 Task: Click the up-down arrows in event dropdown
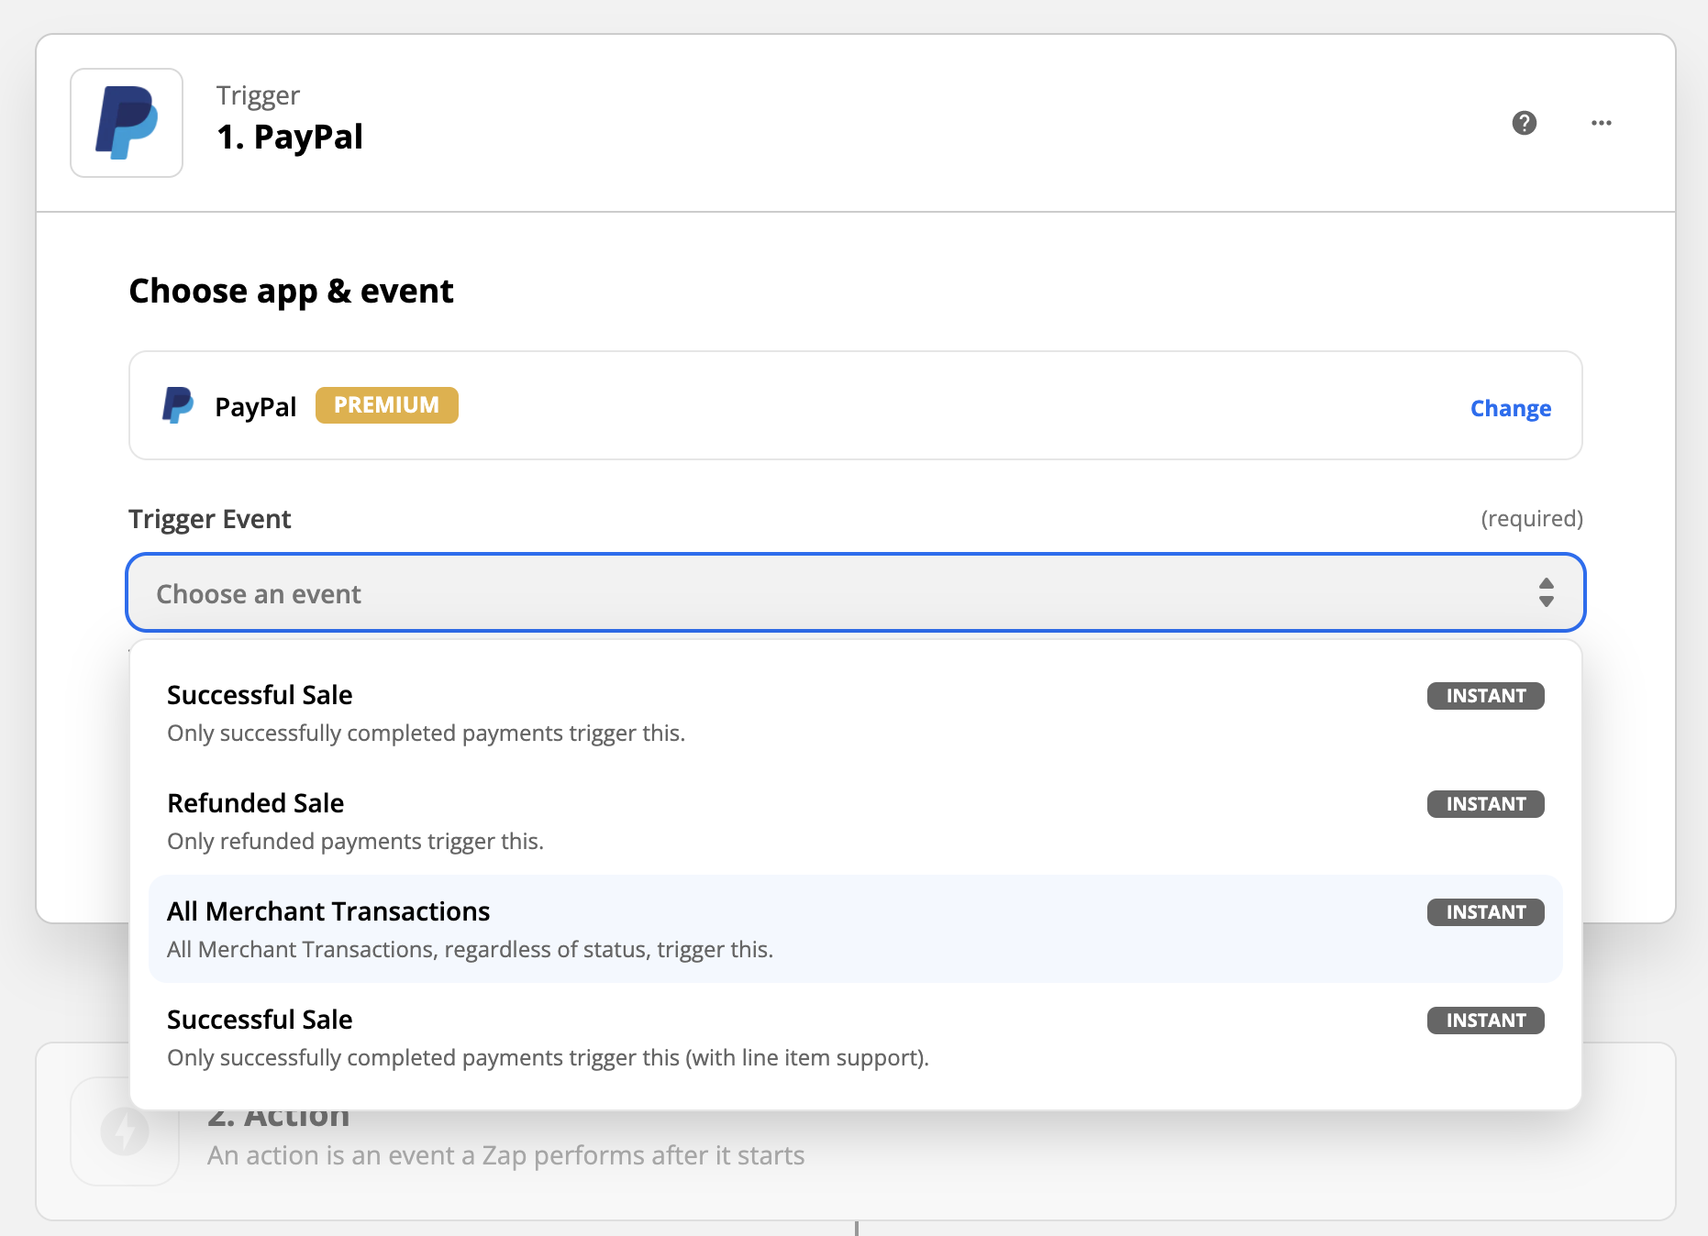1547,592
